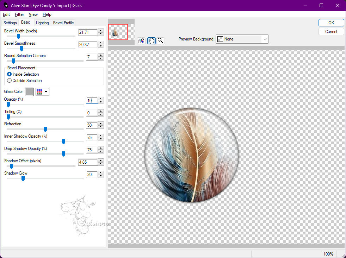Image resolution: width=346 pixels, height=258 pixels.
Task: Click the Refraction value field
Action: 92,125
